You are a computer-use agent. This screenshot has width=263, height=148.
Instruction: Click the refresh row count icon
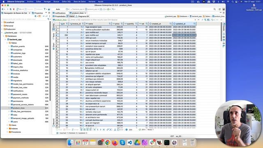(140, 130)
